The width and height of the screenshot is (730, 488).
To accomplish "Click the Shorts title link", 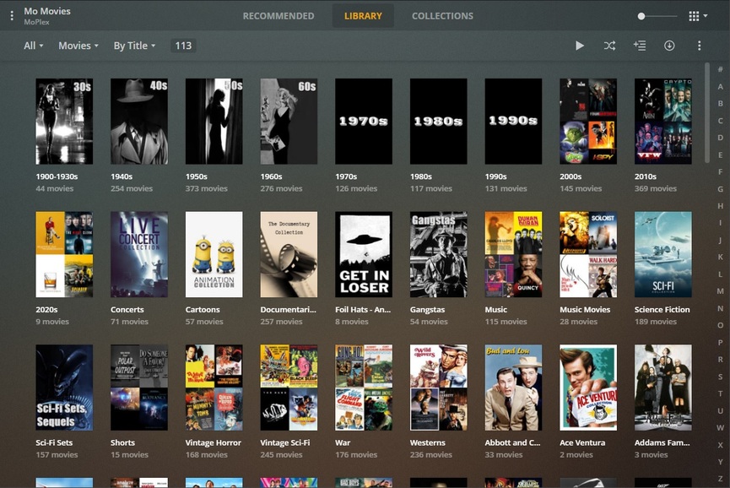I will [x=122, y=442].
